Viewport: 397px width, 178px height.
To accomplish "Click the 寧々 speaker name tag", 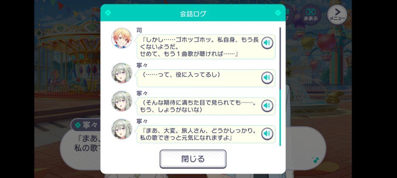I will [85, 125].
